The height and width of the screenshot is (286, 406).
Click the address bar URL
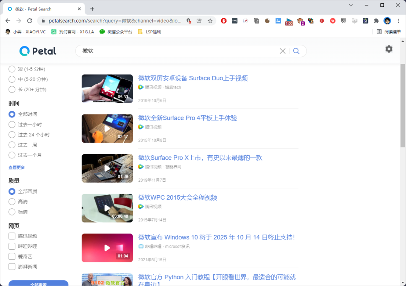point(115,21)
